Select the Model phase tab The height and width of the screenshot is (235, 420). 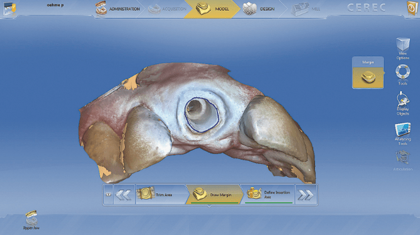212,9
